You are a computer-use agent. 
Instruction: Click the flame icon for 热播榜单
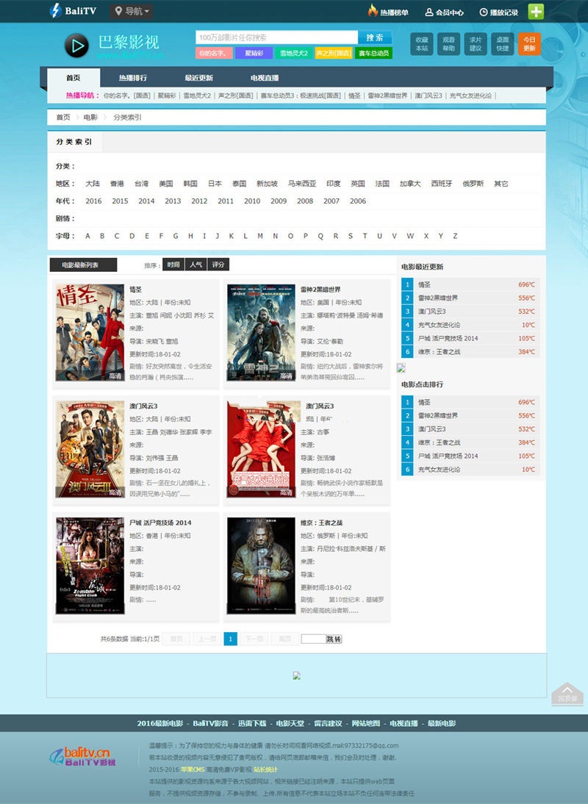pyautogui.click(x=373, y=11)
